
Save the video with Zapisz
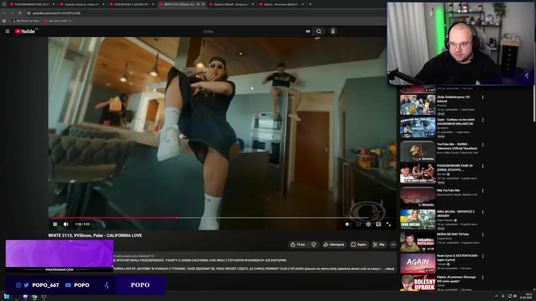(x=358, y=245)
